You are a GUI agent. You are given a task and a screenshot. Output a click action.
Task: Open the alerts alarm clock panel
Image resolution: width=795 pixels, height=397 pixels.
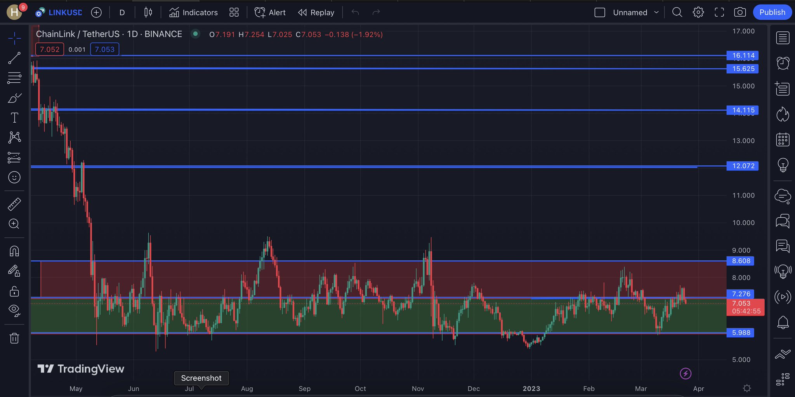[783, 63]
